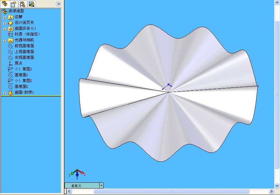Click the 基准面1 plane icon
The width and height of the screenshot is (280, 195).
click(x=11, y=75)
